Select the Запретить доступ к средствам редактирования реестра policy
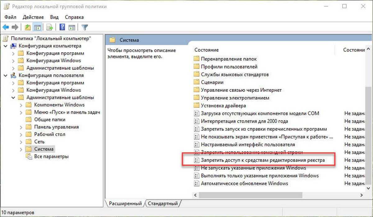Image resolution: width=373 pixels, height=217 pixels. click(x=263, y=160)
